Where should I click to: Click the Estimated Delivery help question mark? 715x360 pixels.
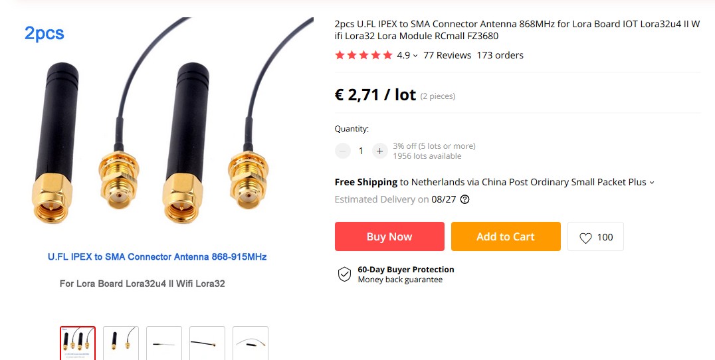click(x=465, y=199)
